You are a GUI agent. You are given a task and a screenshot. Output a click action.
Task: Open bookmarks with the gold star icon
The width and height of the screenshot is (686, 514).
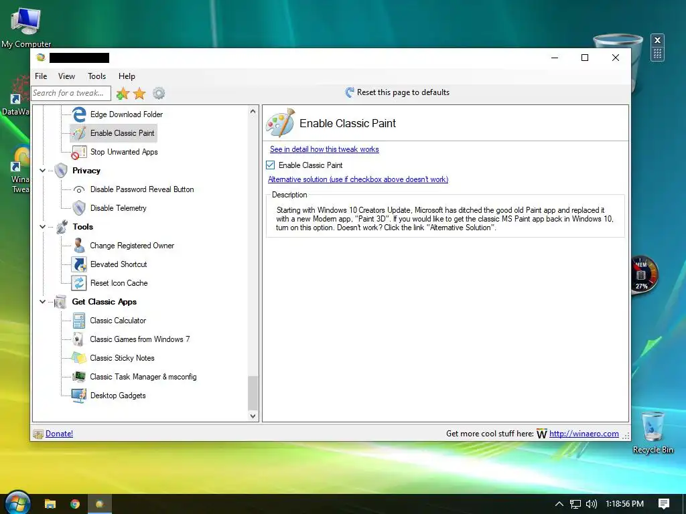tap(139, 93)
